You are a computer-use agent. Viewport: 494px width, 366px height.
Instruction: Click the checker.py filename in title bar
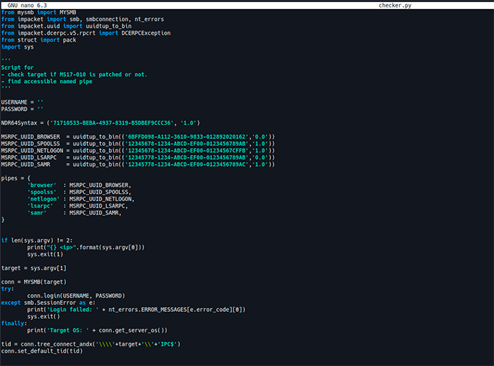pyautogui.click(x=395, y=5)
